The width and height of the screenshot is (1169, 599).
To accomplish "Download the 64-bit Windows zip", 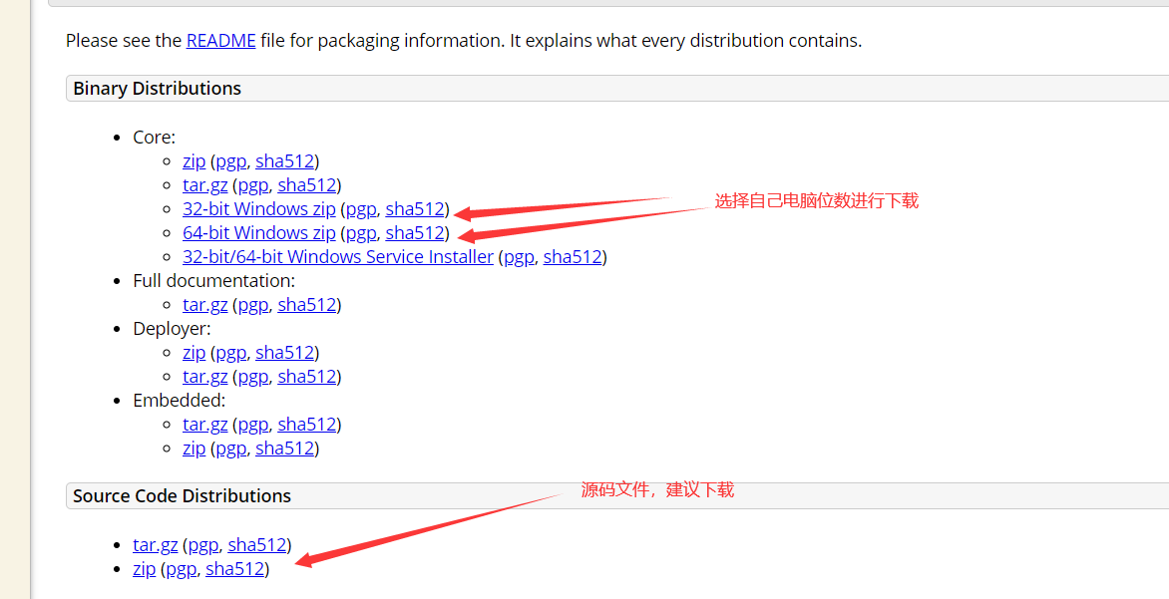I will coord(258,232).
